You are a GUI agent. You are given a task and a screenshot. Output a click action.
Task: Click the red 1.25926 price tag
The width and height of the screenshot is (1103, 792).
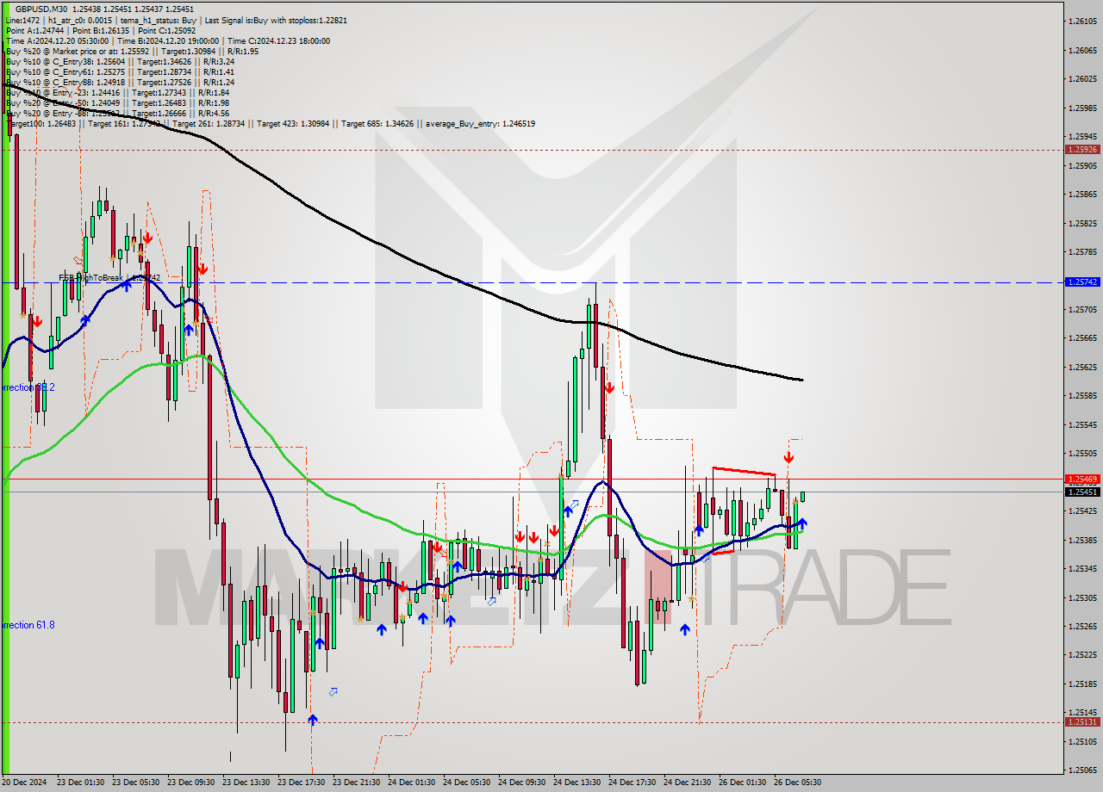[1082, 149]
